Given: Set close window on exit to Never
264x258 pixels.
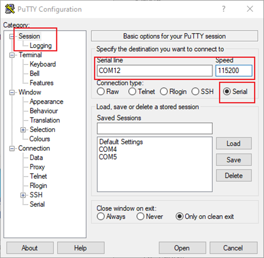Looking at the screenshot, I should 141,217.
